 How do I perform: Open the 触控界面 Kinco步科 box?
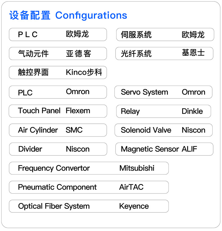(58, 73)
